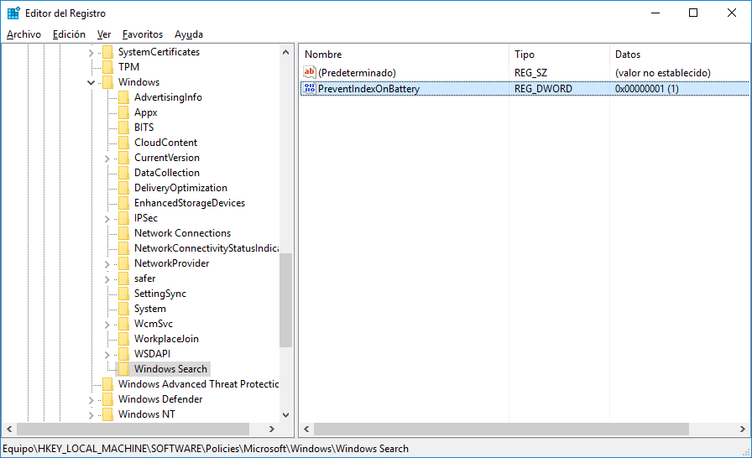Screen dimensions: 752x458
Task: Expand the safer key
Action: [x=107, y=278]
